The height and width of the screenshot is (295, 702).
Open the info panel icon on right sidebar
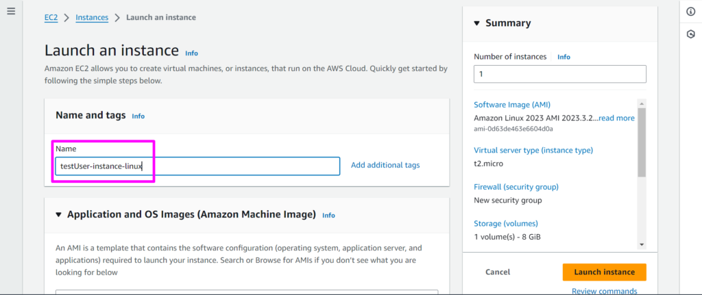click(x=691, y=12)
